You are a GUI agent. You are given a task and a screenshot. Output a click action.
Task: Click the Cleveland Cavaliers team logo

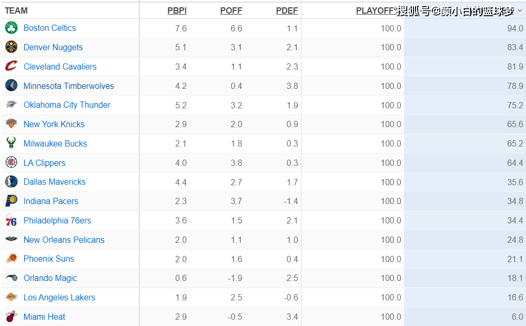tap(12, 66)
